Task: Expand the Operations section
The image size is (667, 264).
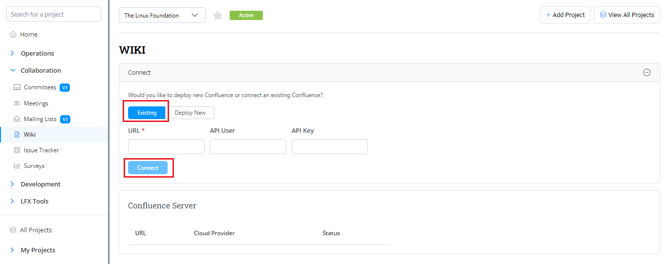Action: click(13, 54)
